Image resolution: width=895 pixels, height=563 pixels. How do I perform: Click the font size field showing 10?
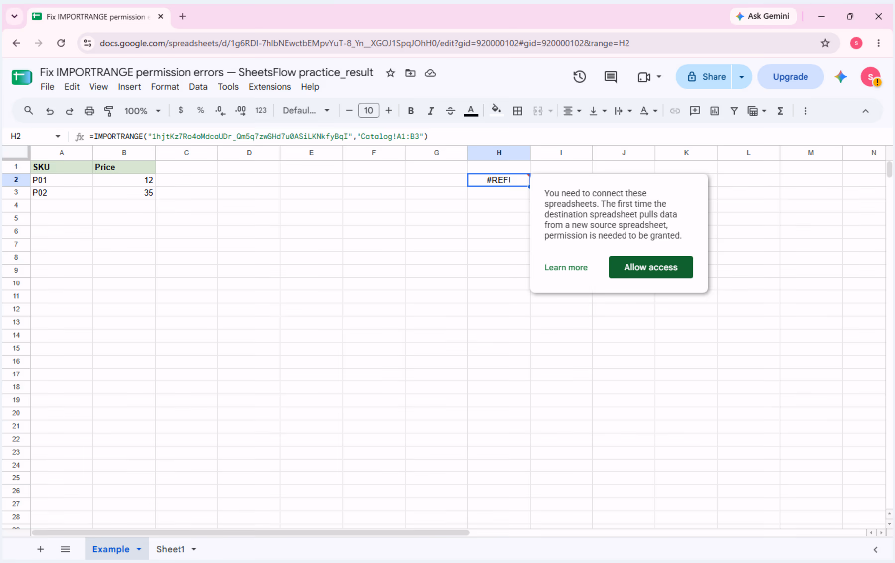click(368, 110)
